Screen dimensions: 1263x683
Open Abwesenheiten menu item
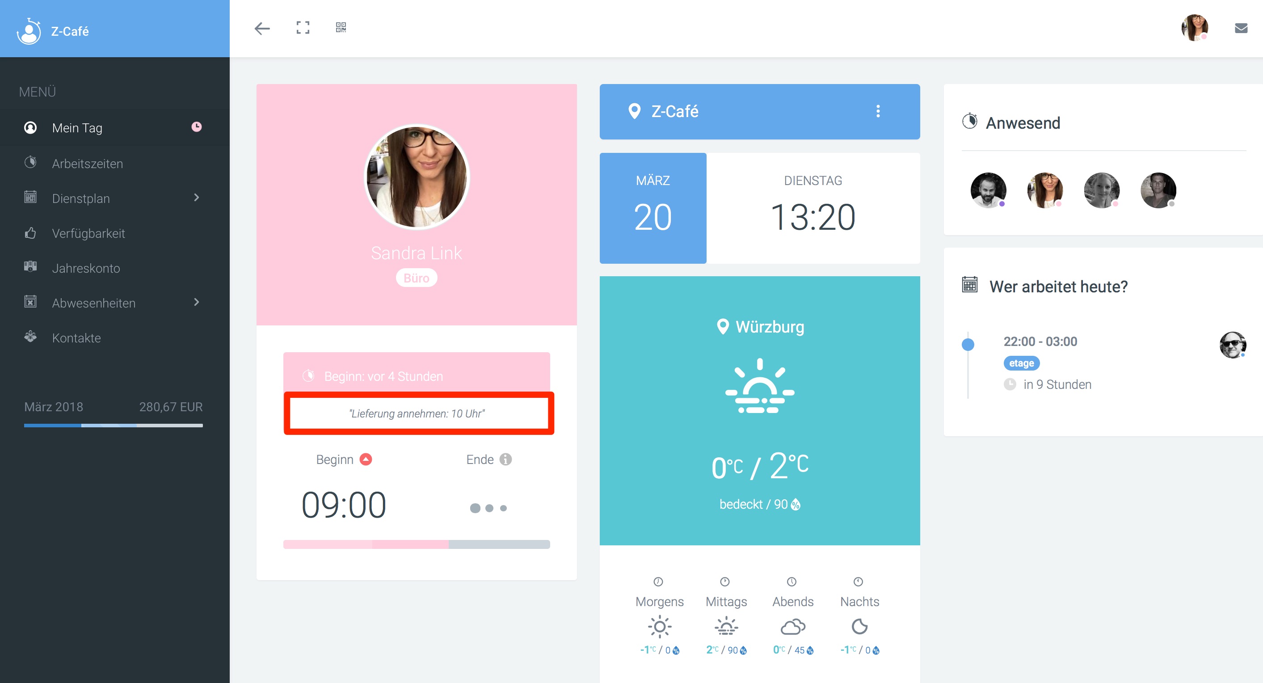[115, 303]
